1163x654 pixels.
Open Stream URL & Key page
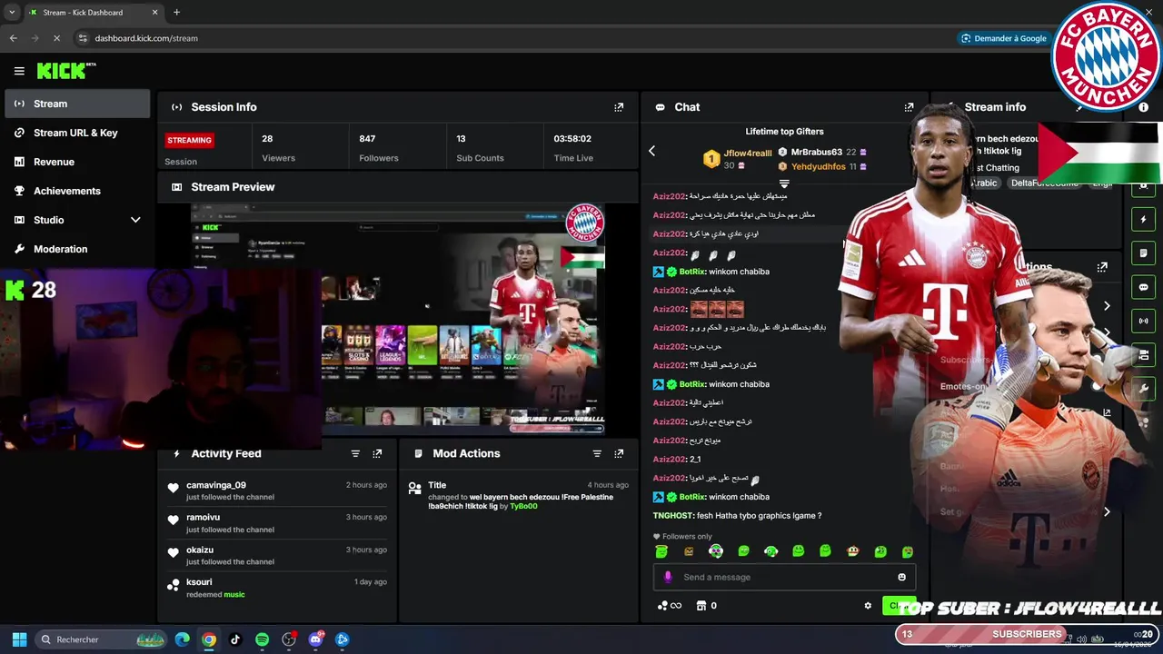click(77, 133)
